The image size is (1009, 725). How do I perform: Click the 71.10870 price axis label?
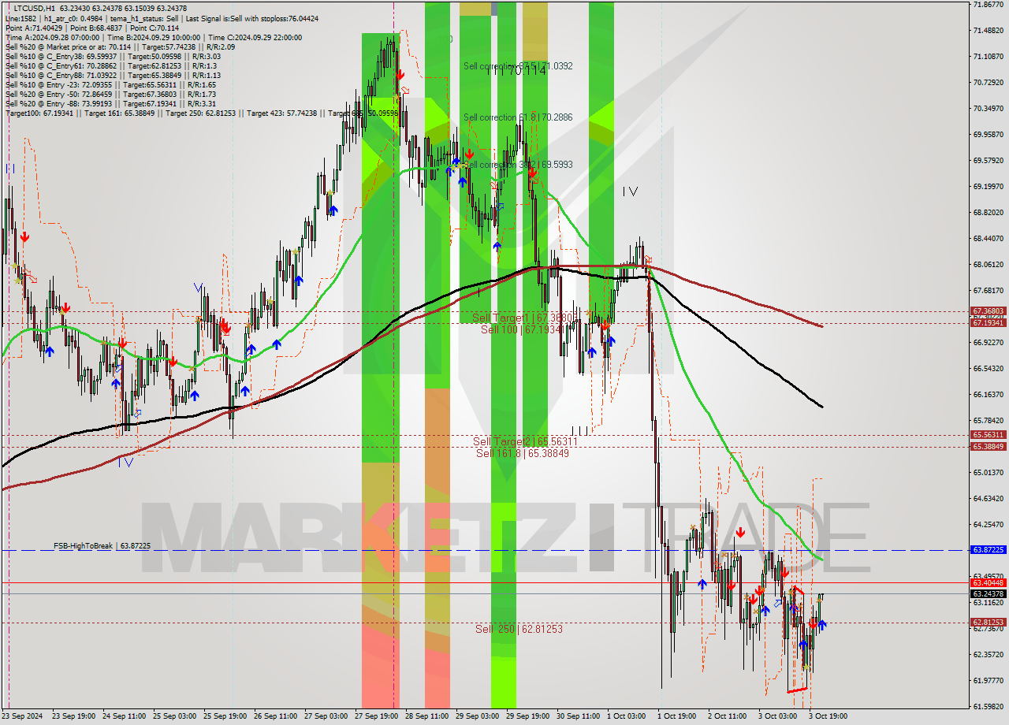[x=988, y=57]
